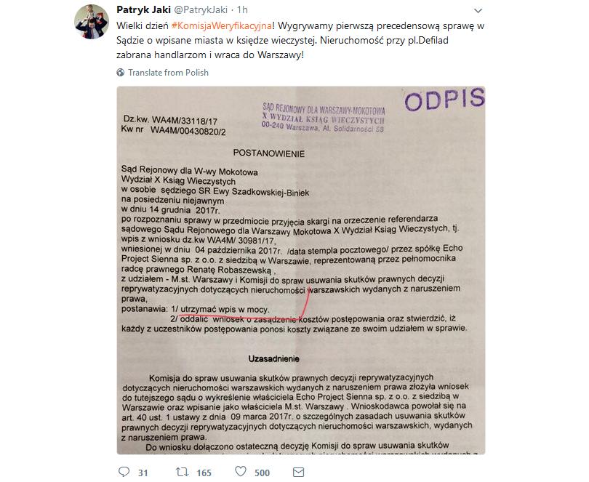Open the 1h tweet timestamp
Image resolution: width=589 pixels, height=482 pixels.
click(242, 9)
